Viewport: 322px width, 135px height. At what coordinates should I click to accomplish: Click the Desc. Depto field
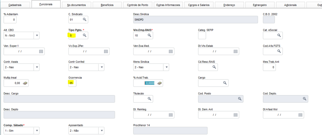59,115
